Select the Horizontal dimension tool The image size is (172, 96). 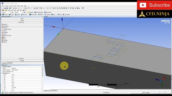click(x=5, y=26)
